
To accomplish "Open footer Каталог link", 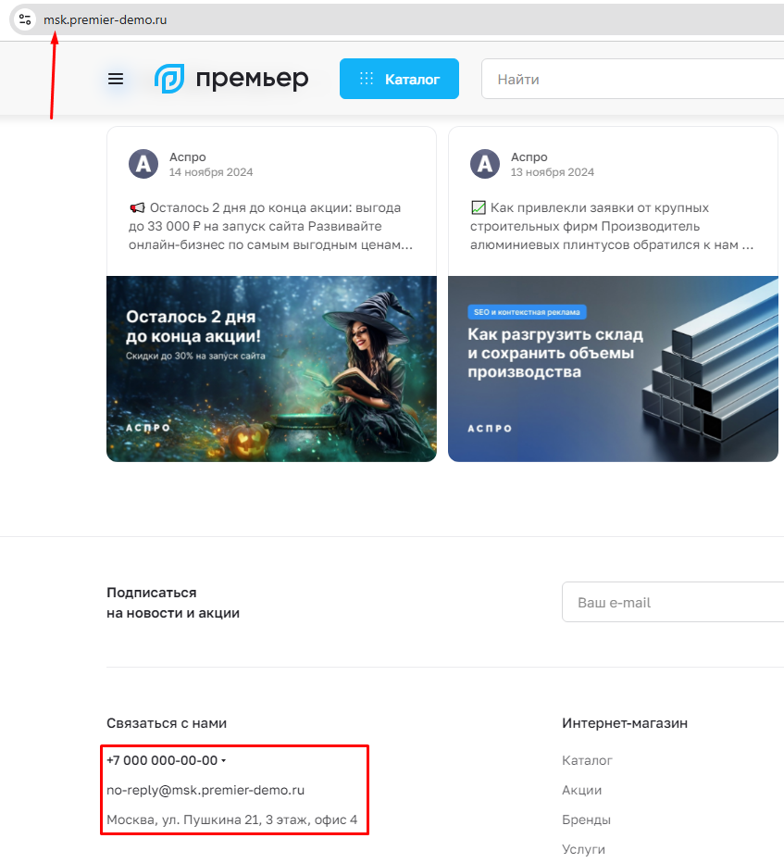I will (587, 760).
